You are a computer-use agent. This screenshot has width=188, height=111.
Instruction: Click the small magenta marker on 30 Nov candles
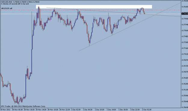click(50, 20)
